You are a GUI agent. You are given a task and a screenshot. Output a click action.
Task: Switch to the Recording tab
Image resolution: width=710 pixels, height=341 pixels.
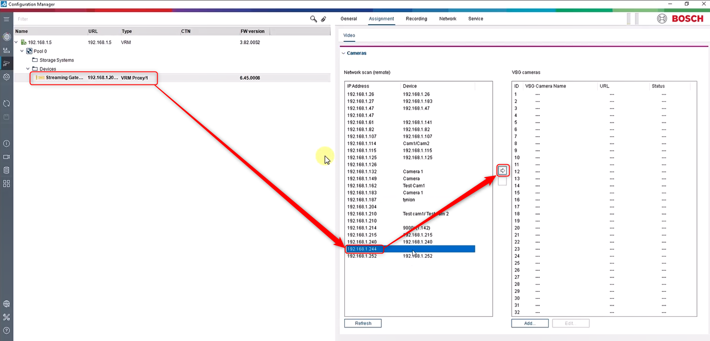tap(416, 19)
